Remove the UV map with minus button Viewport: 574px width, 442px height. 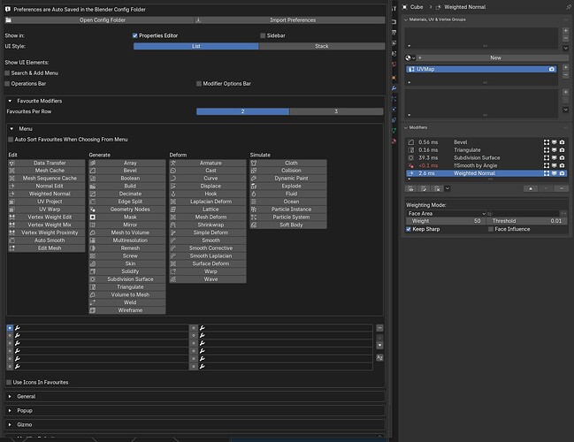(565, 74)
